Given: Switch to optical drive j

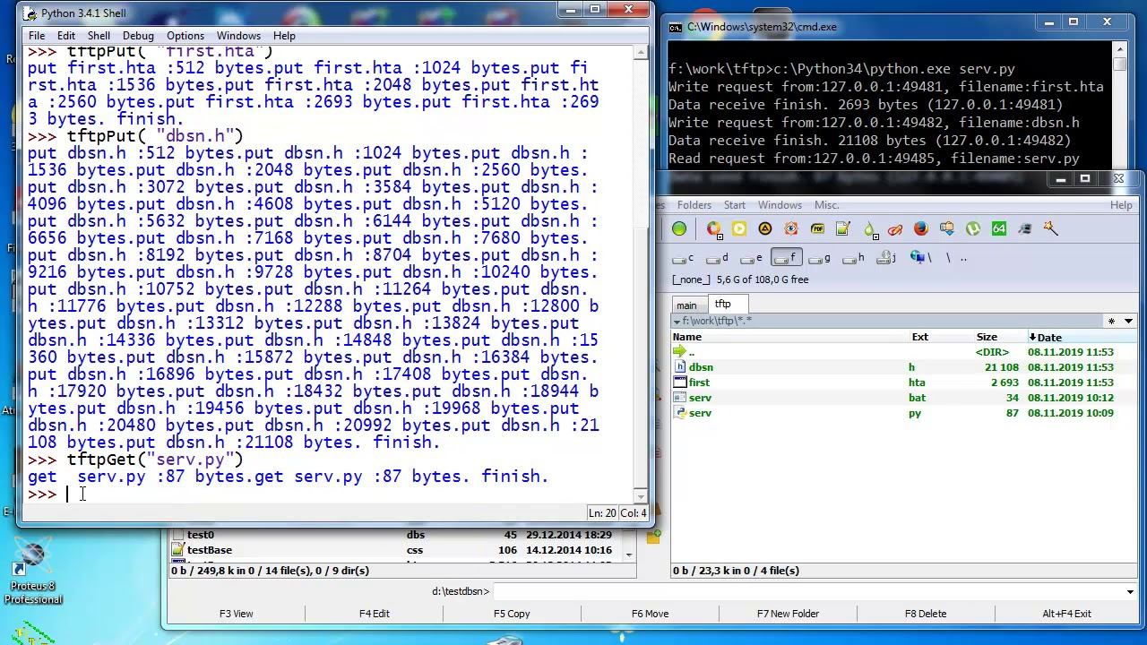Looking at the screenshot, I should (x=887, y=258).
